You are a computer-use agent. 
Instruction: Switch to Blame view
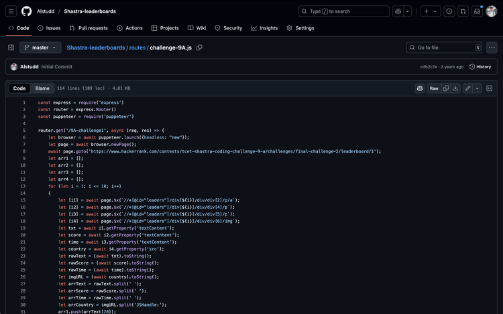42,88
